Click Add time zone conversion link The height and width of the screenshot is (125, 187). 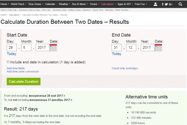click(23, 72)
